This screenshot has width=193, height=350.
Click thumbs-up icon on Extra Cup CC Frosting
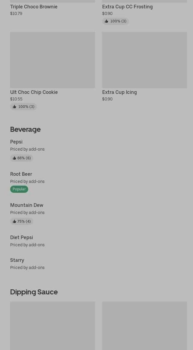click(106, 21)
